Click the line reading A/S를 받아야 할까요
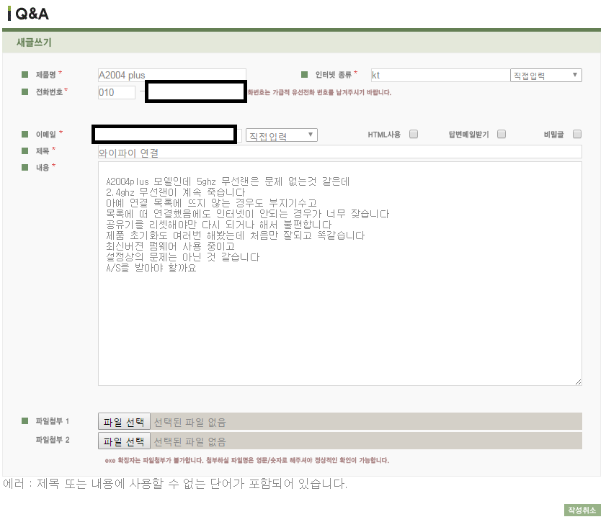This screenshot has height=522, width=606. coord(151,268)
